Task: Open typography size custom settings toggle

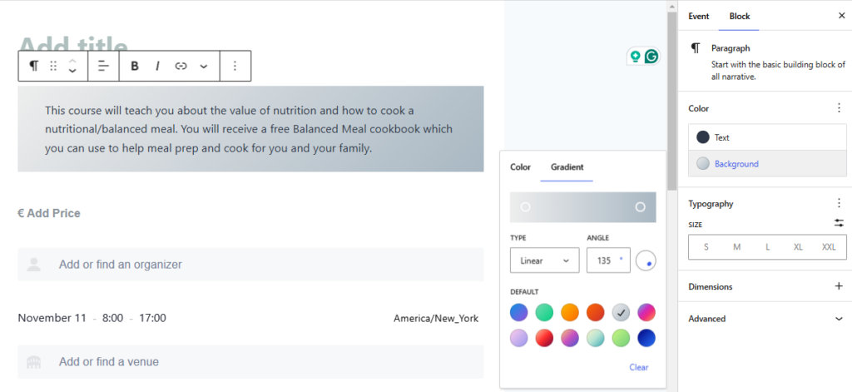Action: (839, 223)
